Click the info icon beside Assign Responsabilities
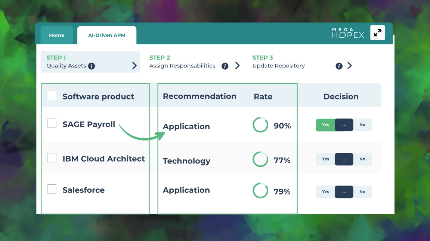 point(225,66)
